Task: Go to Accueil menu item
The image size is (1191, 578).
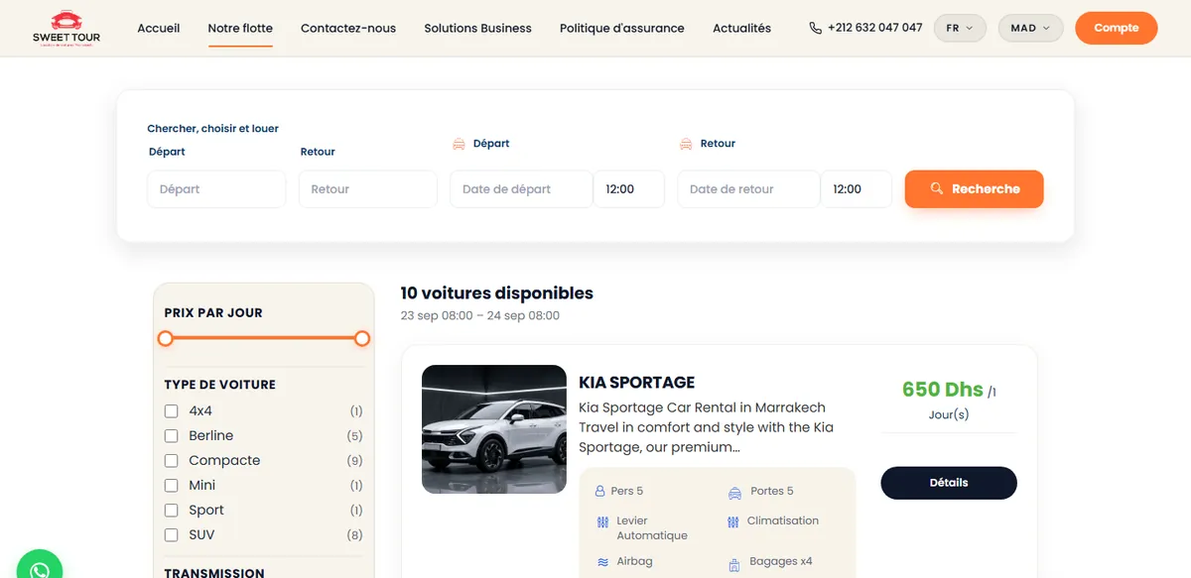Action: [x=159, y=28]
